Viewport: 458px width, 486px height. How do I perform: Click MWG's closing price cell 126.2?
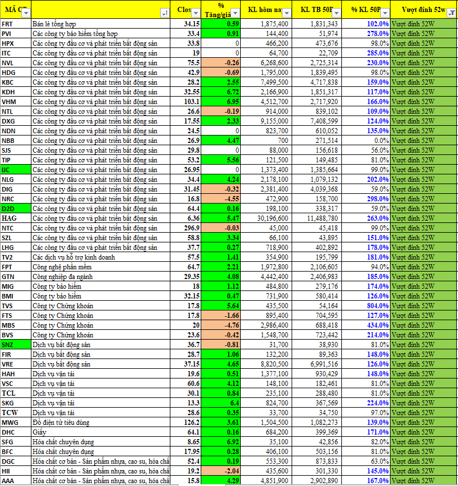[x=186, y=423]
